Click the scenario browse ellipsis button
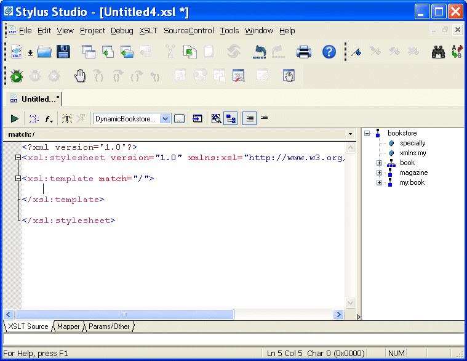 (x=179, y=118)
